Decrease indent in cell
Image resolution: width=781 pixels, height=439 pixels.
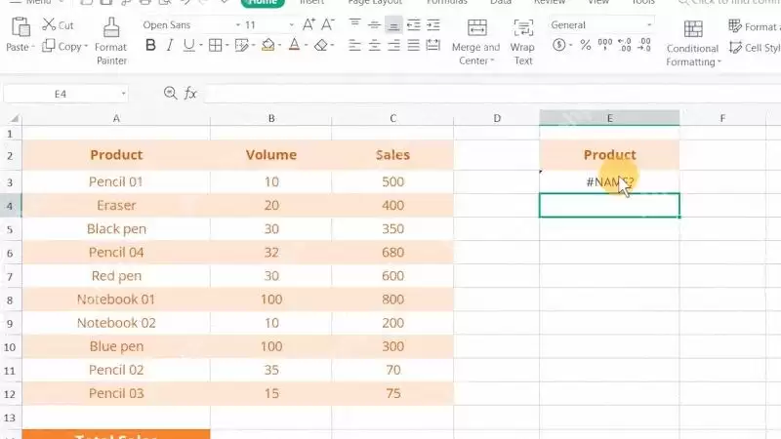[413, 24]
